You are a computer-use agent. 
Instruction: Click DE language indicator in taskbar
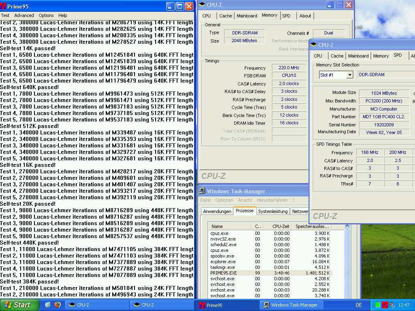coord(358,305)
